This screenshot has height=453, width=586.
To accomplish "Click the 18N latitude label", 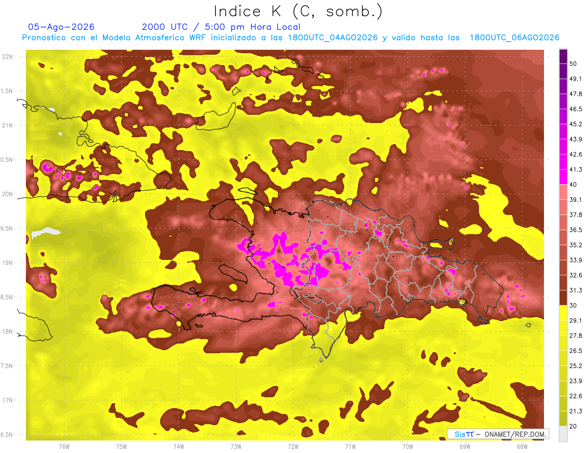I will point(8,332).
